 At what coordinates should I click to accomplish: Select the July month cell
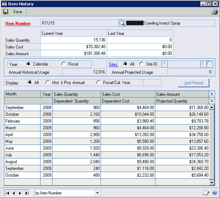pos(22,155)
